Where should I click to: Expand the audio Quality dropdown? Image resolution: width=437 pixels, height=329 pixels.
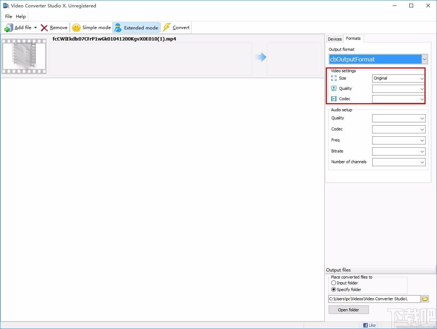click(x=399, y=118)
